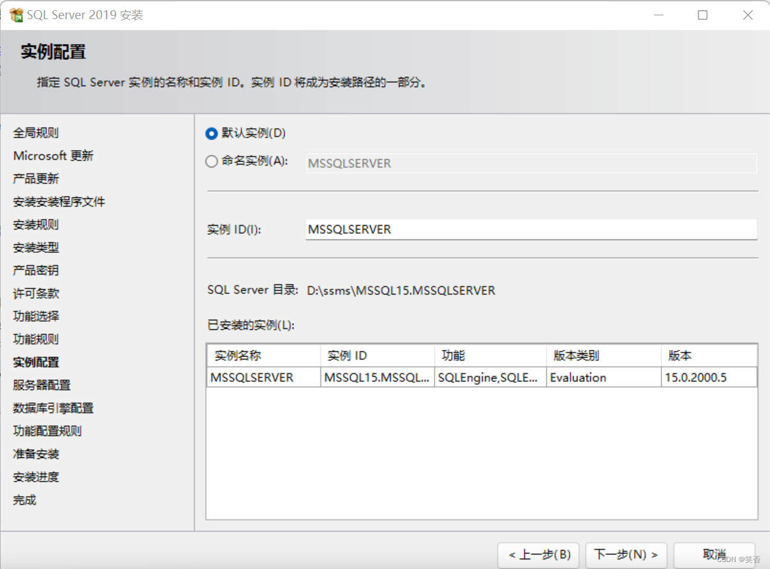Screen dimensions: 770x569
Task: Click the 产品更新 step
Action: point(36,178)
